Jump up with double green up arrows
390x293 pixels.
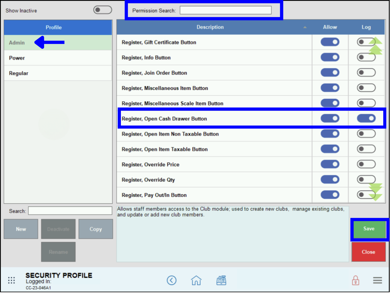pos(375,46)
